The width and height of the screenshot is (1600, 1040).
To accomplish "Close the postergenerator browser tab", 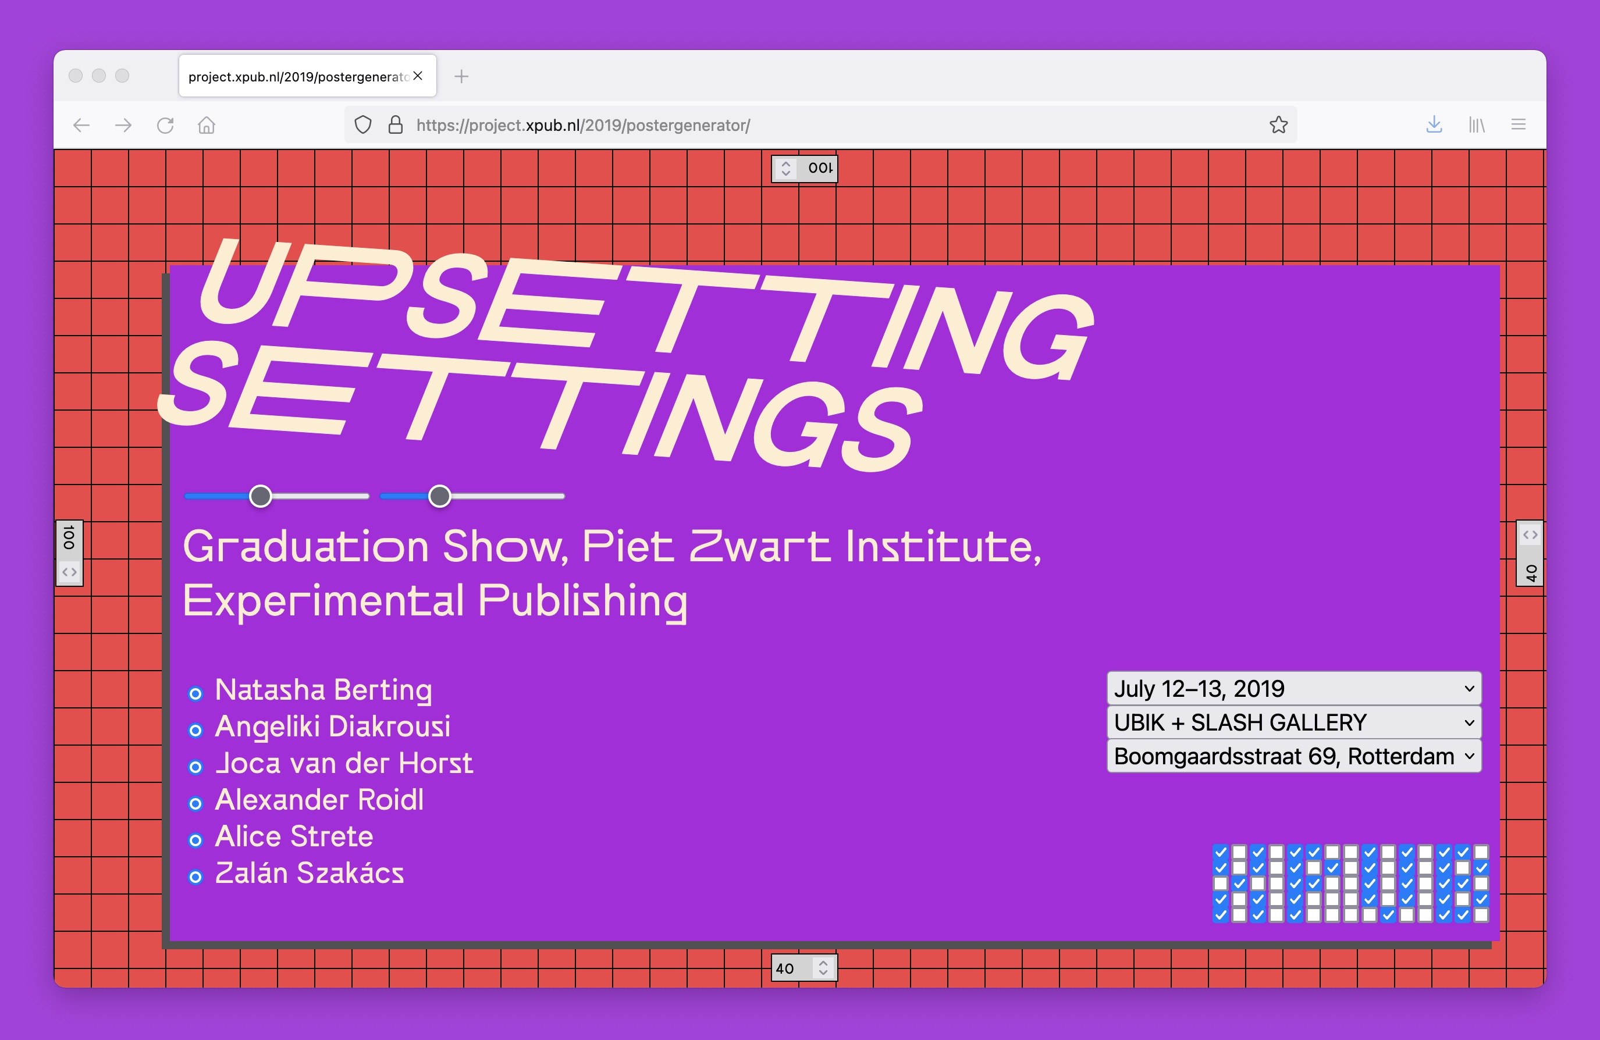I will [x=418, y=76].
